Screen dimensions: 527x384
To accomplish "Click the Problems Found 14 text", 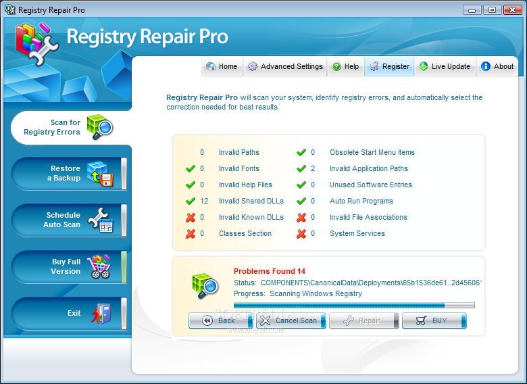I will [270, 271].
